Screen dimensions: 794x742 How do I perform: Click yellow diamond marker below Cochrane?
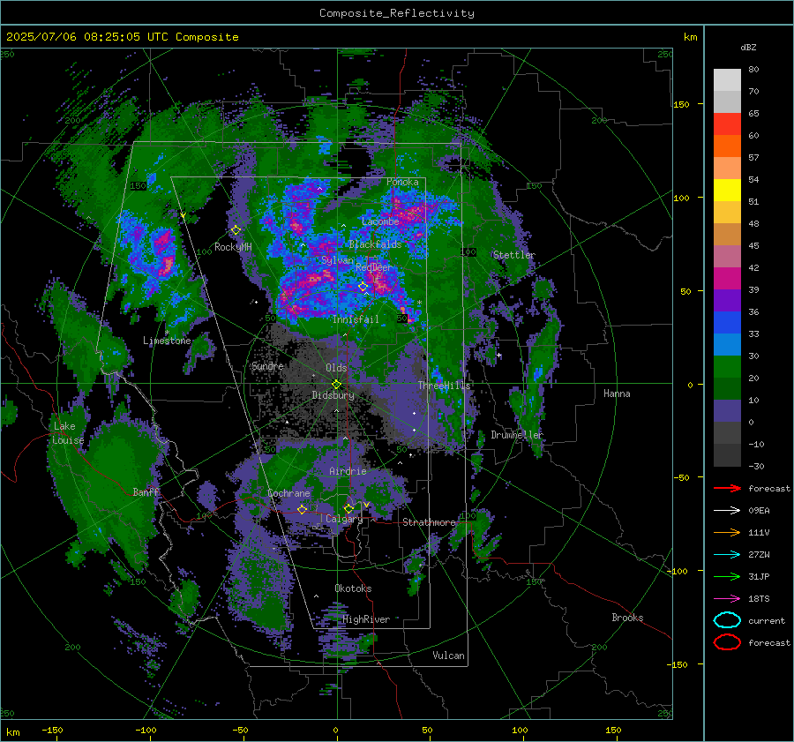[x=303, y=509]
